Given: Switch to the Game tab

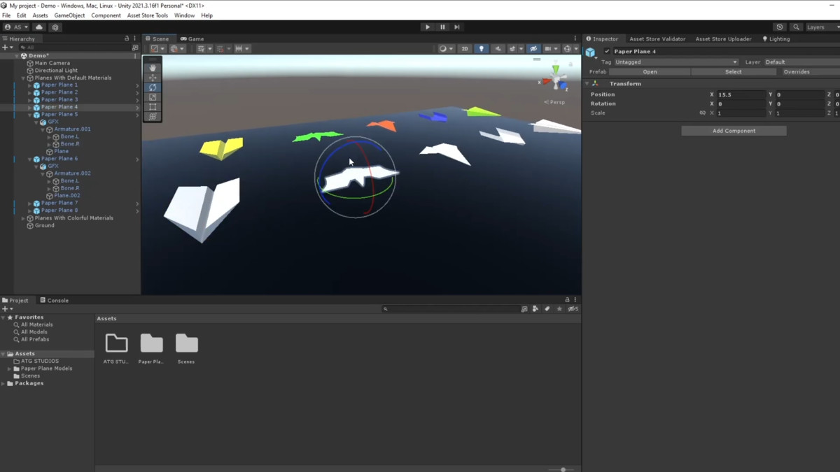Looking at the screenshot, I should [192, 39].
